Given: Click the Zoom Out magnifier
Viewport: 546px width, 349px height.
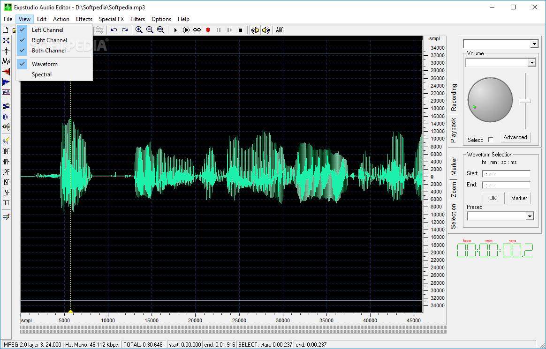Looking at the screenshot, I should 150,30.
